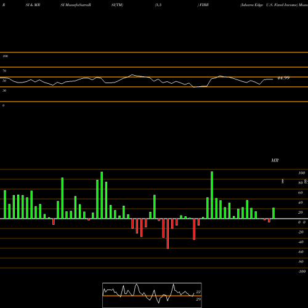Click the 'SI(TM)' header text
The width and height of the screenshot is (308, 308).
click(117, 5)
